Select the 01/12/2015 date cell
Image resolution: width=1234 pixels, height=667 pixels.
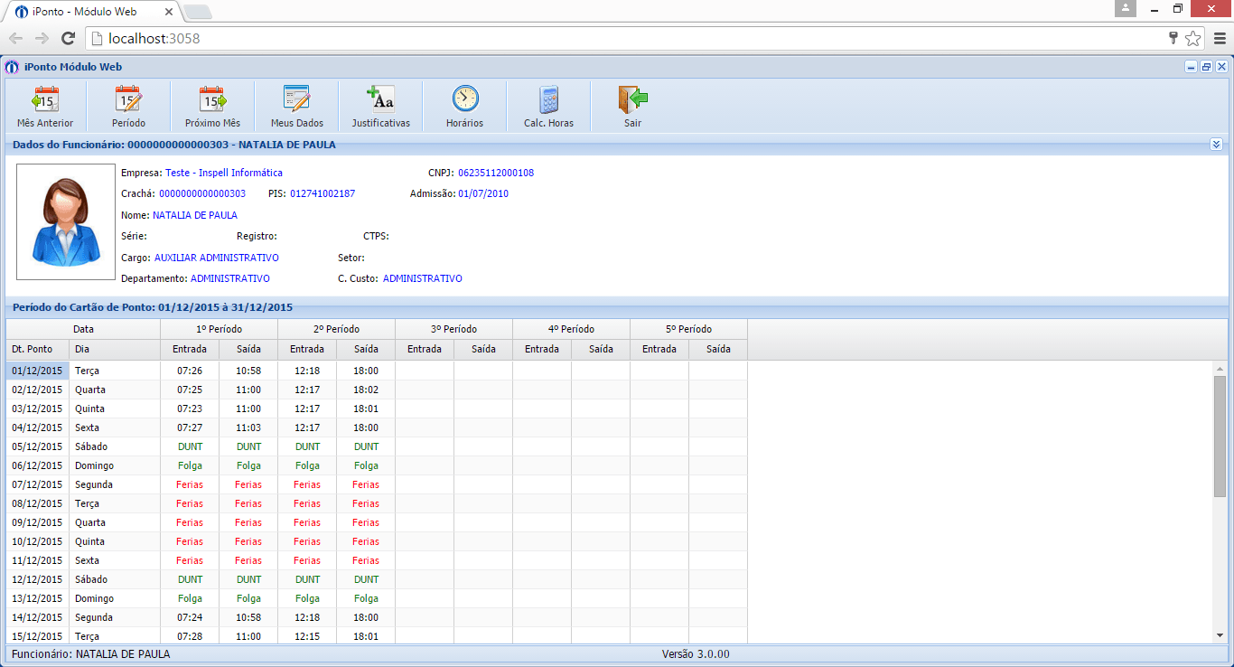[37, 371]
